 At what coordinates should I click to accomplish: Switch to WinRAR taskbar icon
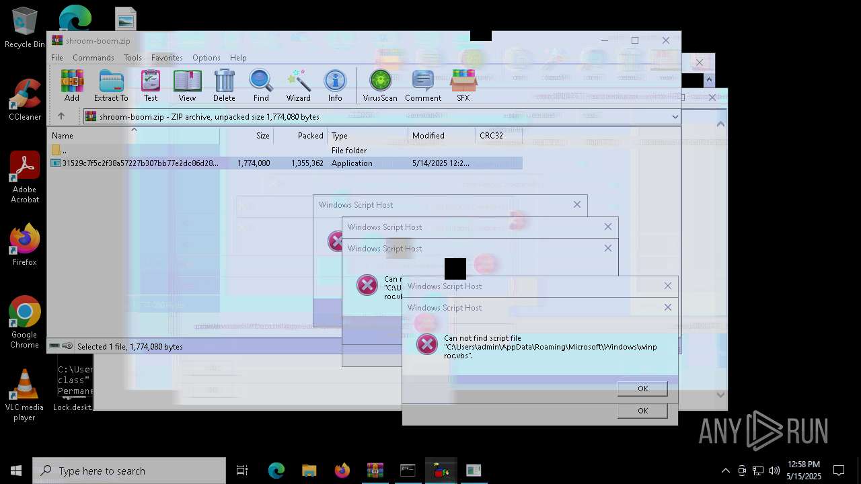tap(375, 471)
